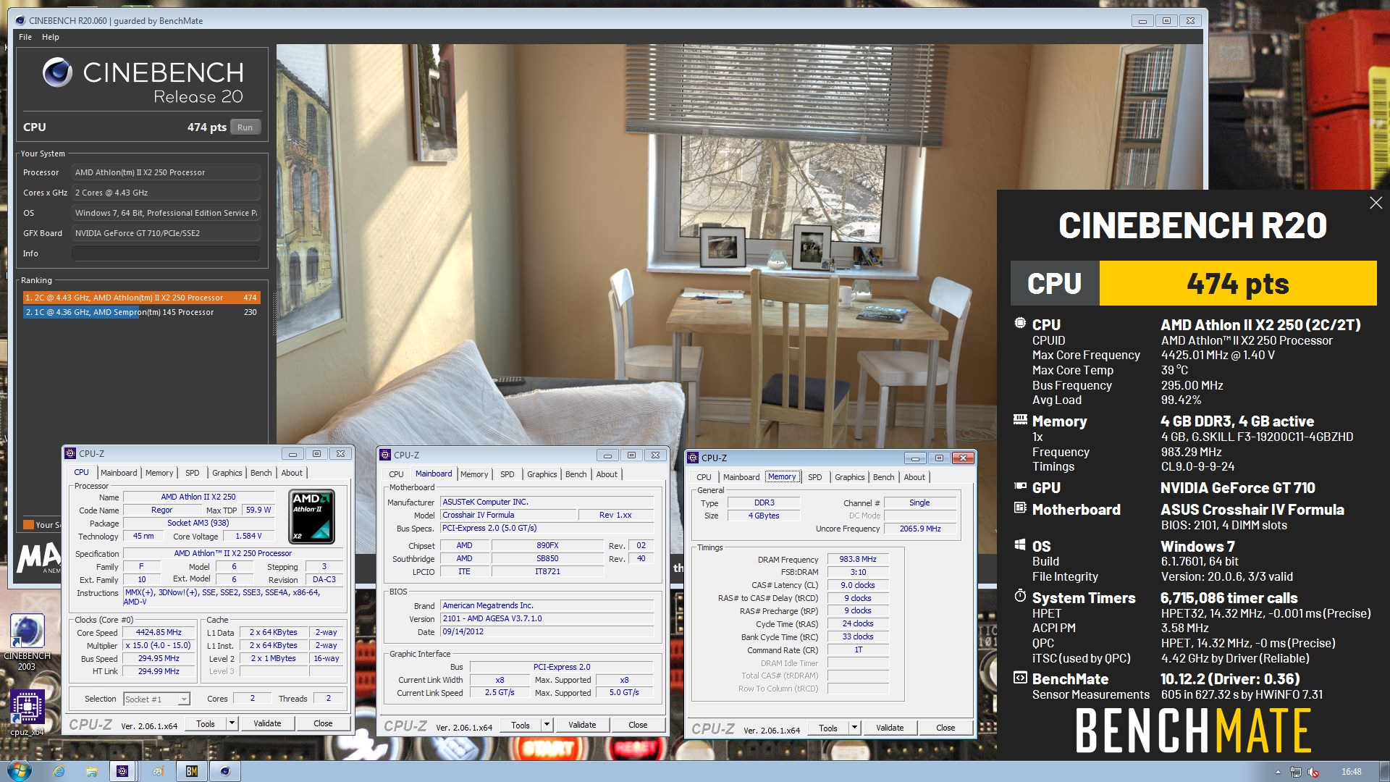Click Show Desktop strip at taskbar end
This screenshot has width=1390, height=782.
(1384, 772)
